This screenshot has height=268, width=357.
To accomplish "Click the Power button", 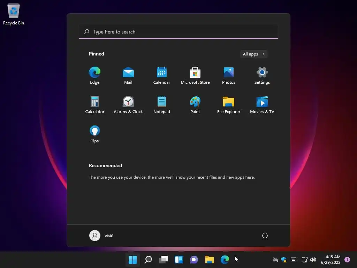I will click(265, 236).
